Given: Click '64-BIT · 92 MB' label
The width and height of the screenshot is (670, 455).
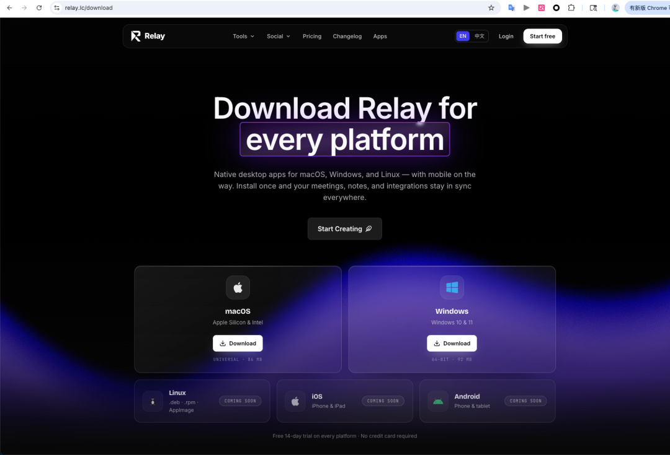Looking at the screenshot, I should click(x=452, y=360).
